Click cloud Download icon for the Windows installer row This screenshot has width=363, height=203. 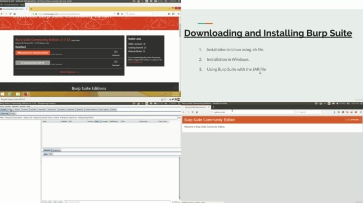[x=116, y=52]
